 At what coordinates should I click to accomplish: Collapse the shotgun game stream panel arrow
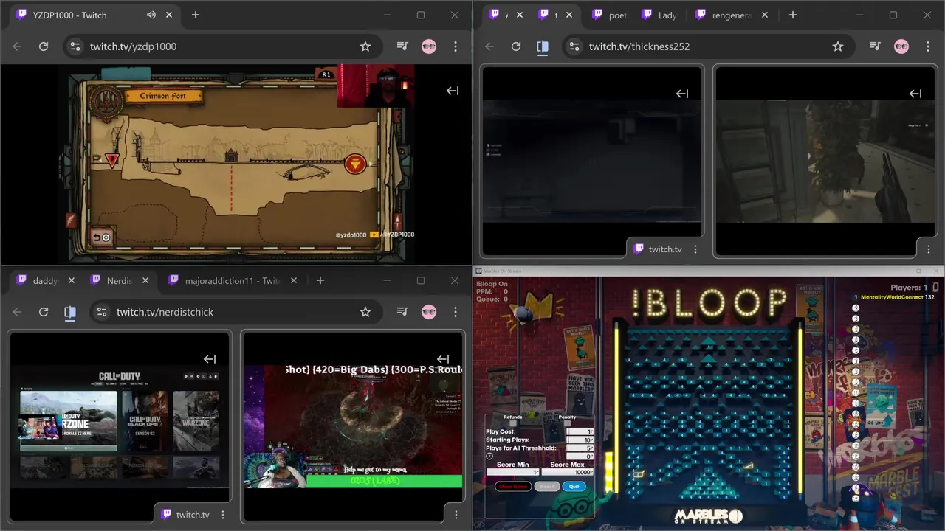click(915, 94)
